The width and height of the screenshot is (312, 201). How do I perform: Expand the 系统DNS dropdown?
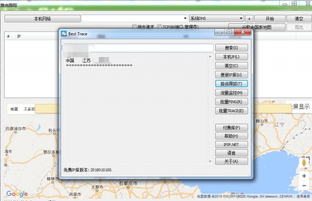point(241,18)
